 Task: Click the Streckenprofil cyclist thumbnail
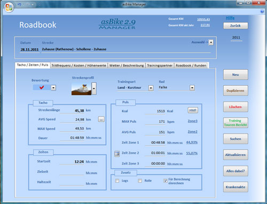click(82, 88)
